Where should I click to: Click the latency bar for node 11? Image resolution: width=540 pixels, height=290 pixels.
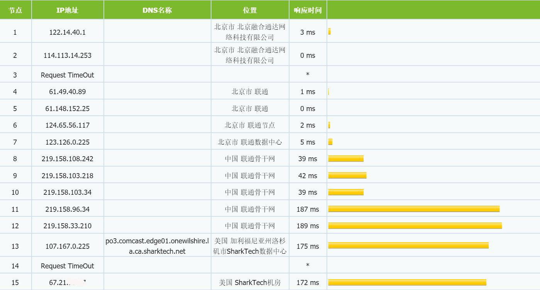[414, 209]
